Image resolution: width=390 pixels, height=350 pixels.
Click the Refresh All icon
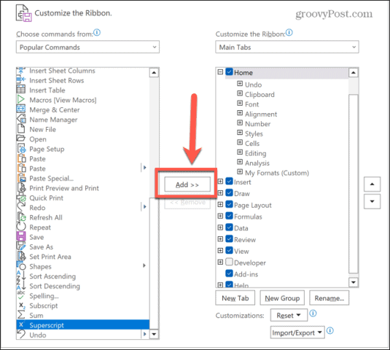(x=22, y=217)
